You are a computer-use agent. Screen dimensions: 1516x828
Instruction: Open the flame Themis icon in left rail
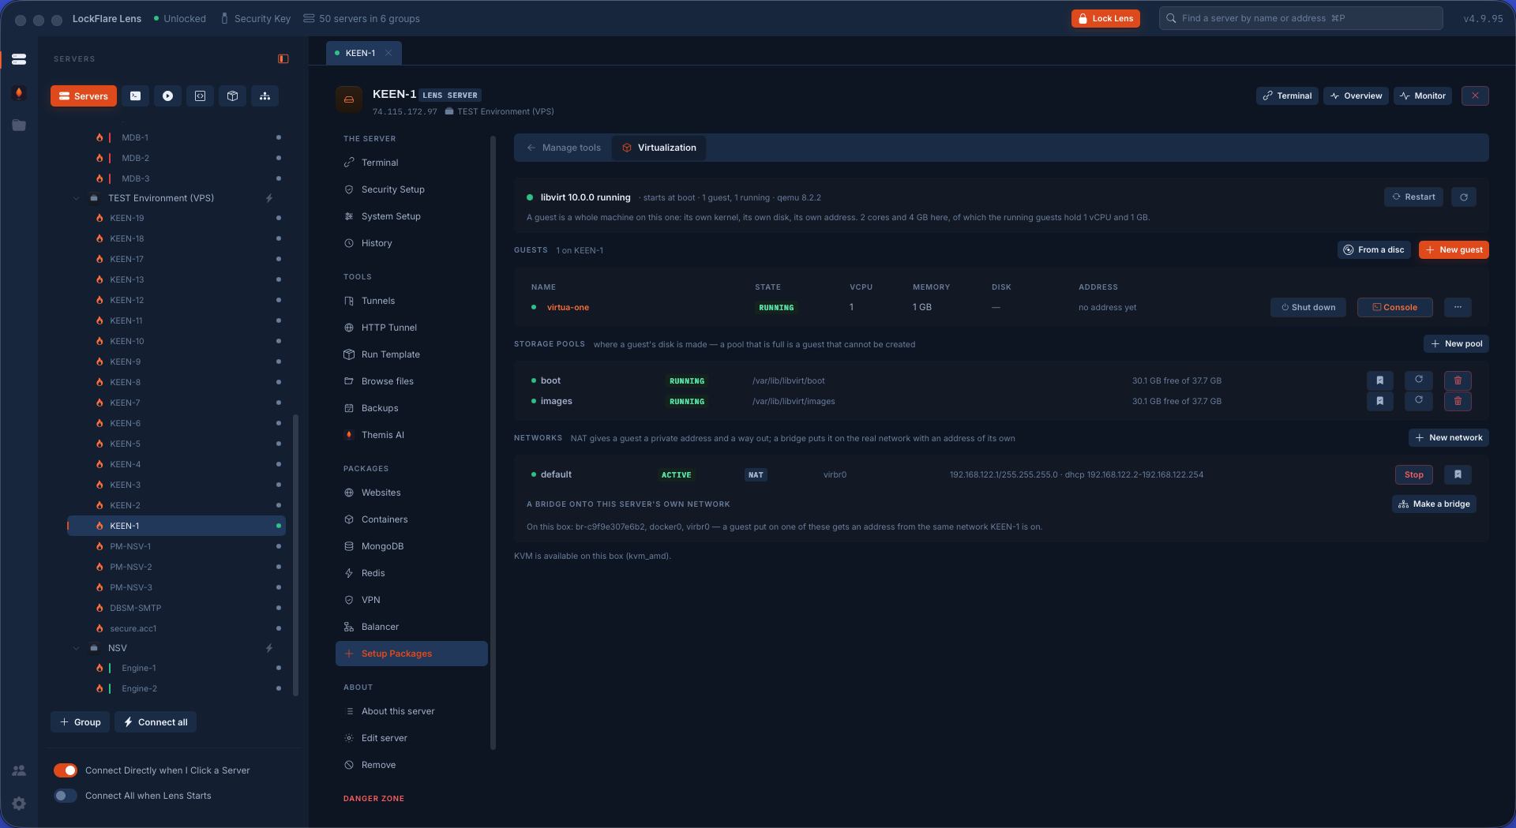click(x=19, y=93)
